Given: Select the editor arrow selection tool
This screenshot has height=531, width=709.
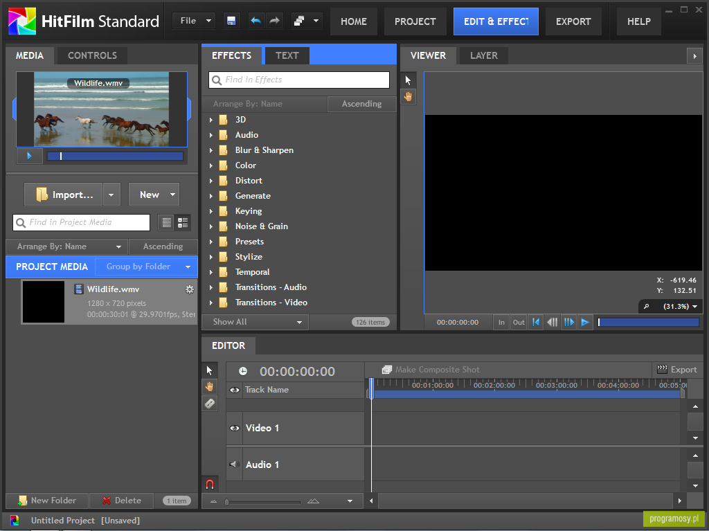Looking at the screenshot, I should 209,370.
